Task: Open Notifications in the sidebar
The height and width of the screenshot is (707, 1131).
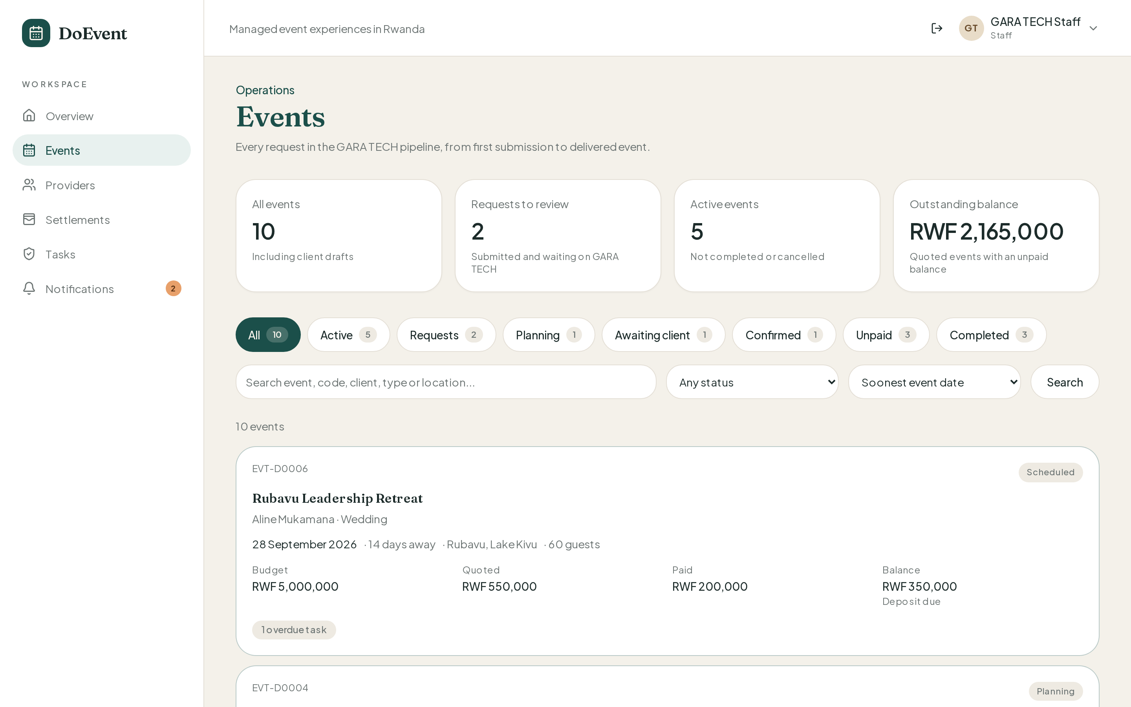Action: (x=101, y=289)
